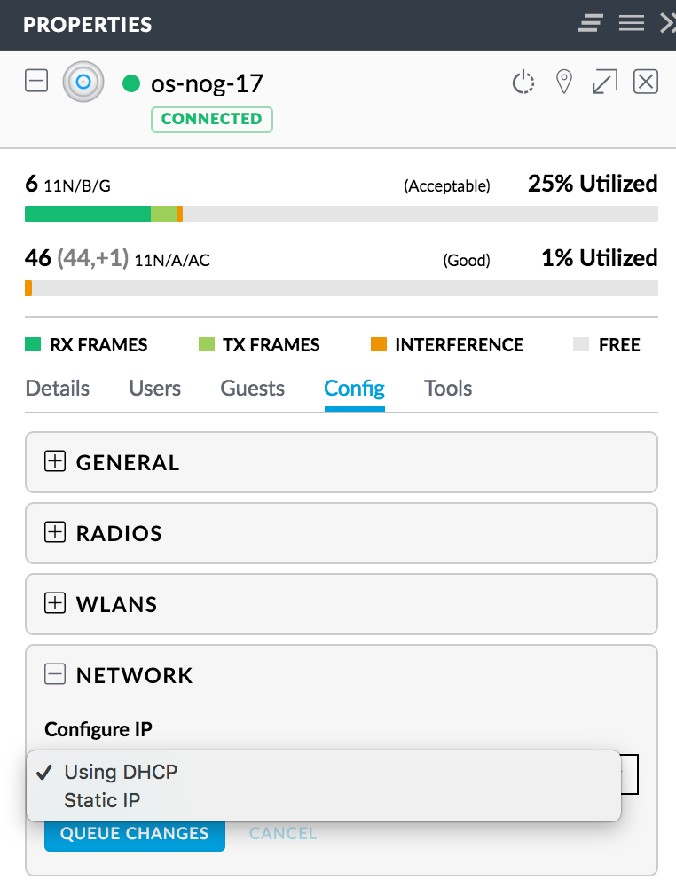Screen dimensions: 676x880
Task: Expand the General section
Action: 55,461
